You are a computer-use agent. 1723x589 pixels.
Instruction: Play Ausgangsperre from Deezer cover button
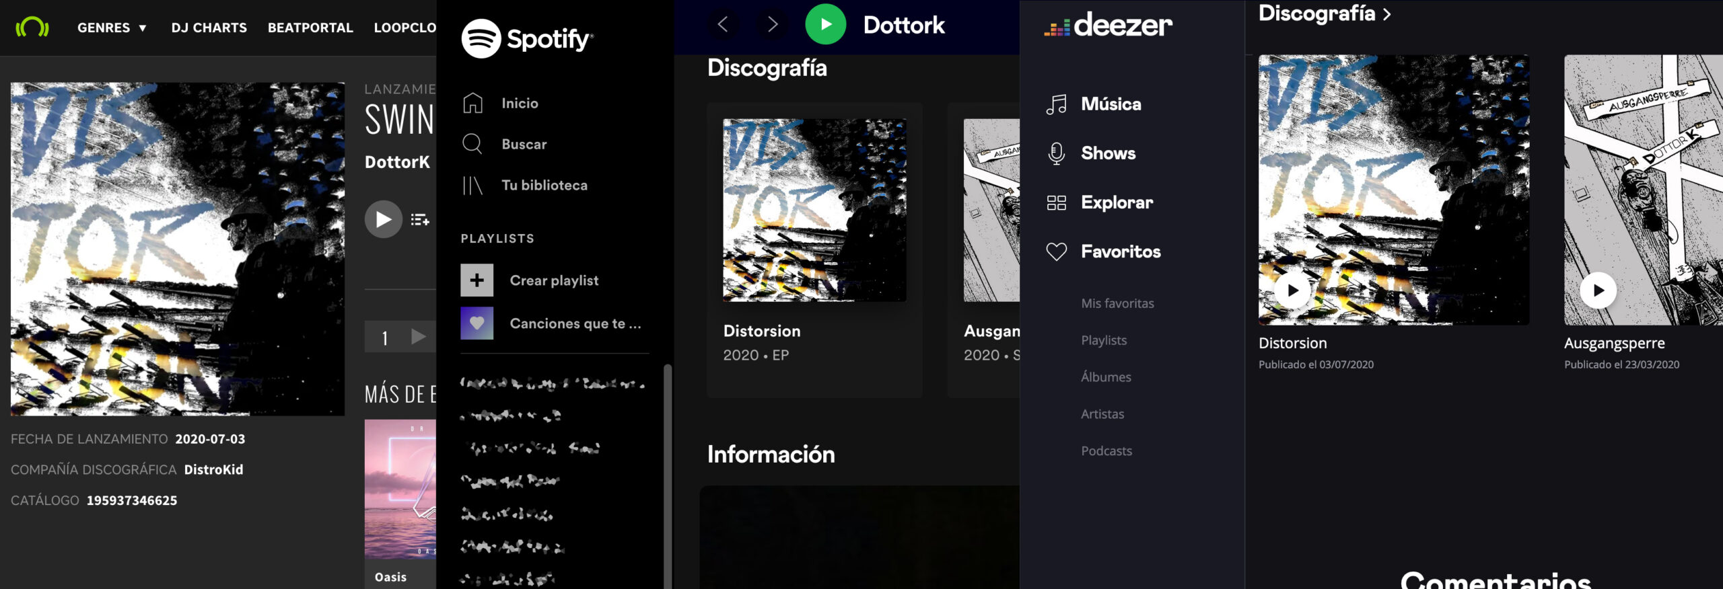pyautogui.click(x=1598, y=291)
